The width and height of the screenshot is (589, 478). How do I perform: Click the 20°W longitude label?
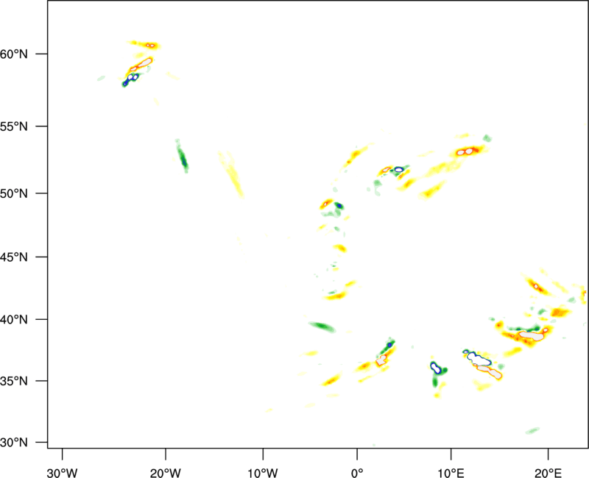click(166, 473)
